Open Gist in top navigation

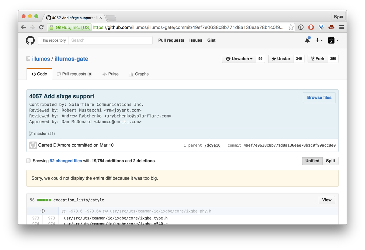click(211, 40)
